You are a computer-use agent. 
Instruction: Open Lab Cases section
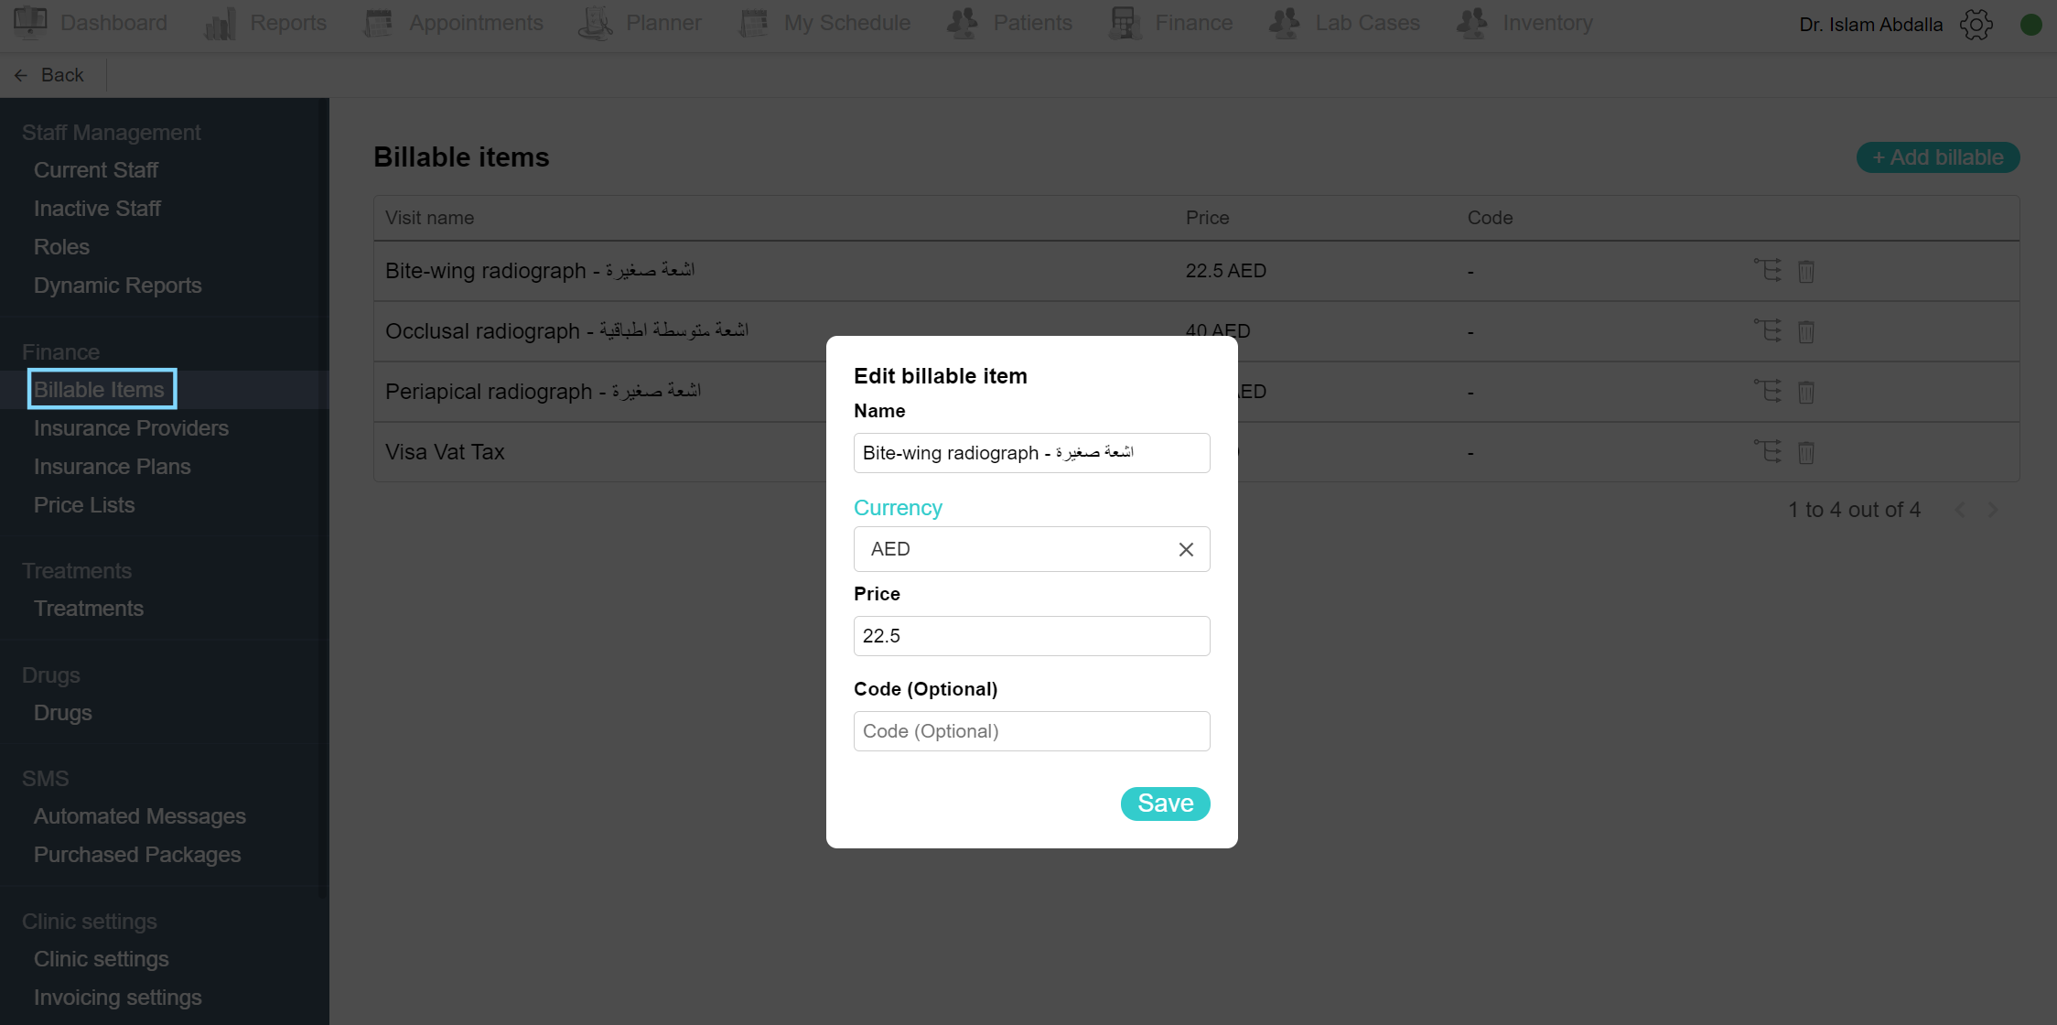(1344, 23)
